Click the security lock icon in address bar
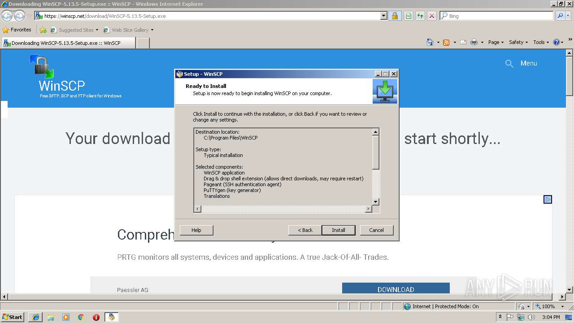 point(395,16)
